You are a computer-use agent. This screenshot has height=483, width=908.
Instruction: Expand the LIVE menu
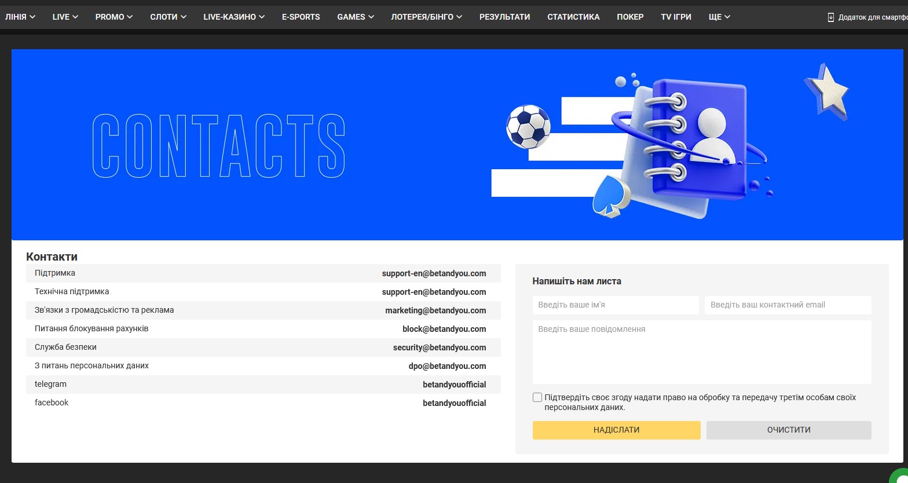click(x=65, y=17)
